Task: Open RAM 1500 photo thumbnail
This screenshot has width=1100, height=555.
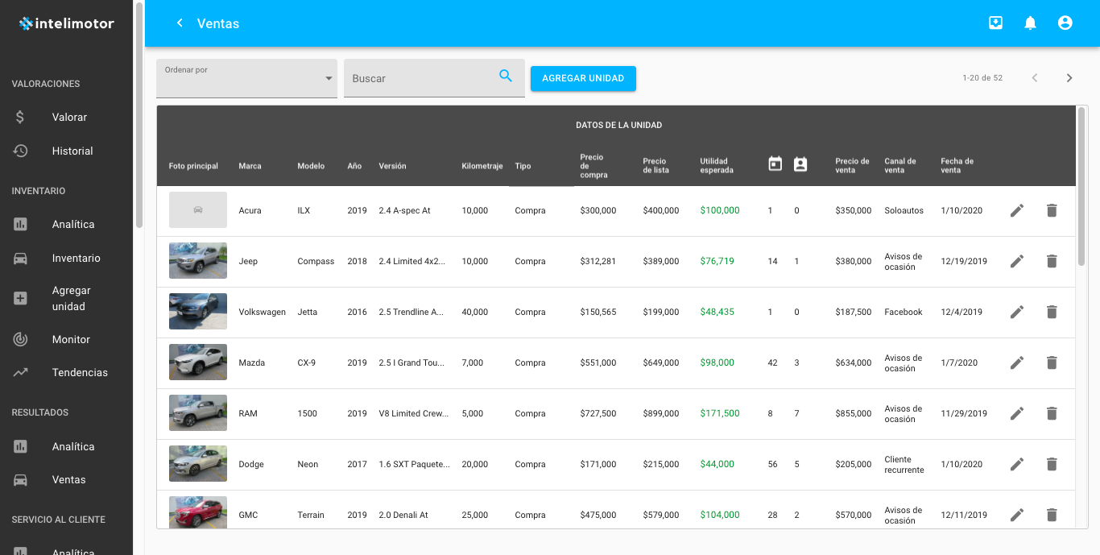Action: (197, 413)
